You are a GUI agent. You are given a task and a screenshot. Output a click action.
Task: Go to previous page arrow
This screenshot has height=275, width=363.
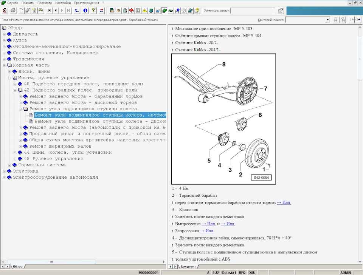[x=56, y=11]
